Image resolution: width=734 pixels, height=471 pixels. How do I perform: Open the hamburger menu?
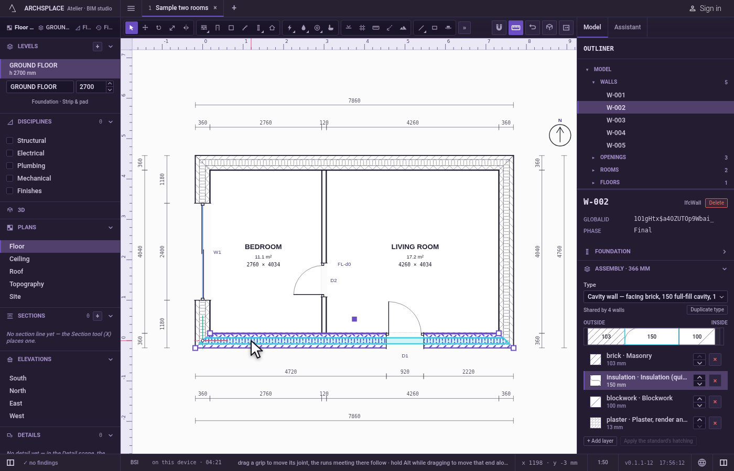tap(131, 8)
